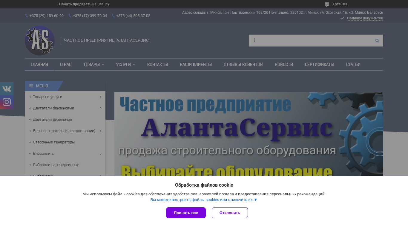Expand Товары и услуги submenu arrow
408x229 pixels.
[x=101, y=97]
